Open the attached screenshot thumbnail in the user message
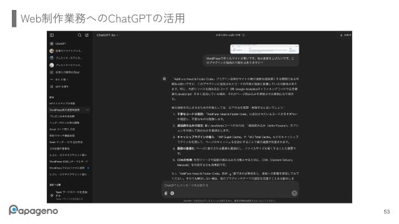Image resolution: width=399 pixels, height=224 pixels. pyautogui.click(x=264, y=49)
